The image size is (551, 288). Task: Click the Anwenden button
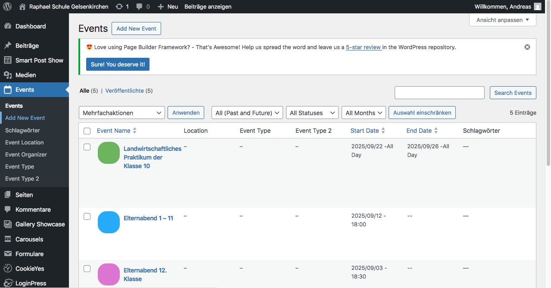186,113
